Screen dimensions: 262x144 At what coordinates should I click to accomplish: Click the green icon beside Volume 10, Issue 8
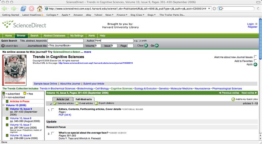(x=7, y=119)
